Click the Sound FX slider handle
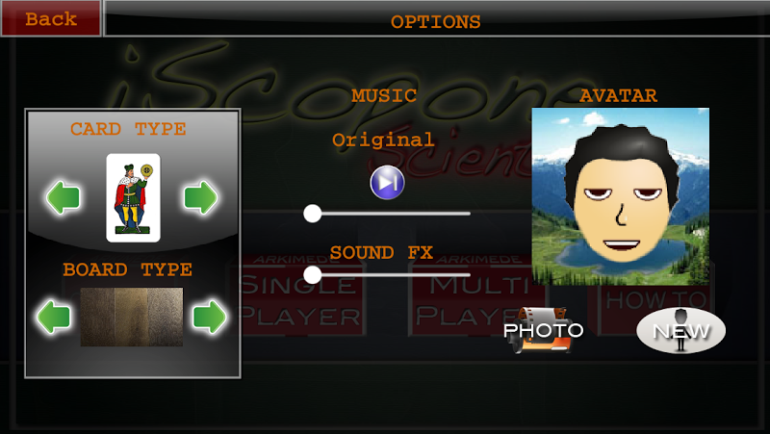 [x=312, y=275]
